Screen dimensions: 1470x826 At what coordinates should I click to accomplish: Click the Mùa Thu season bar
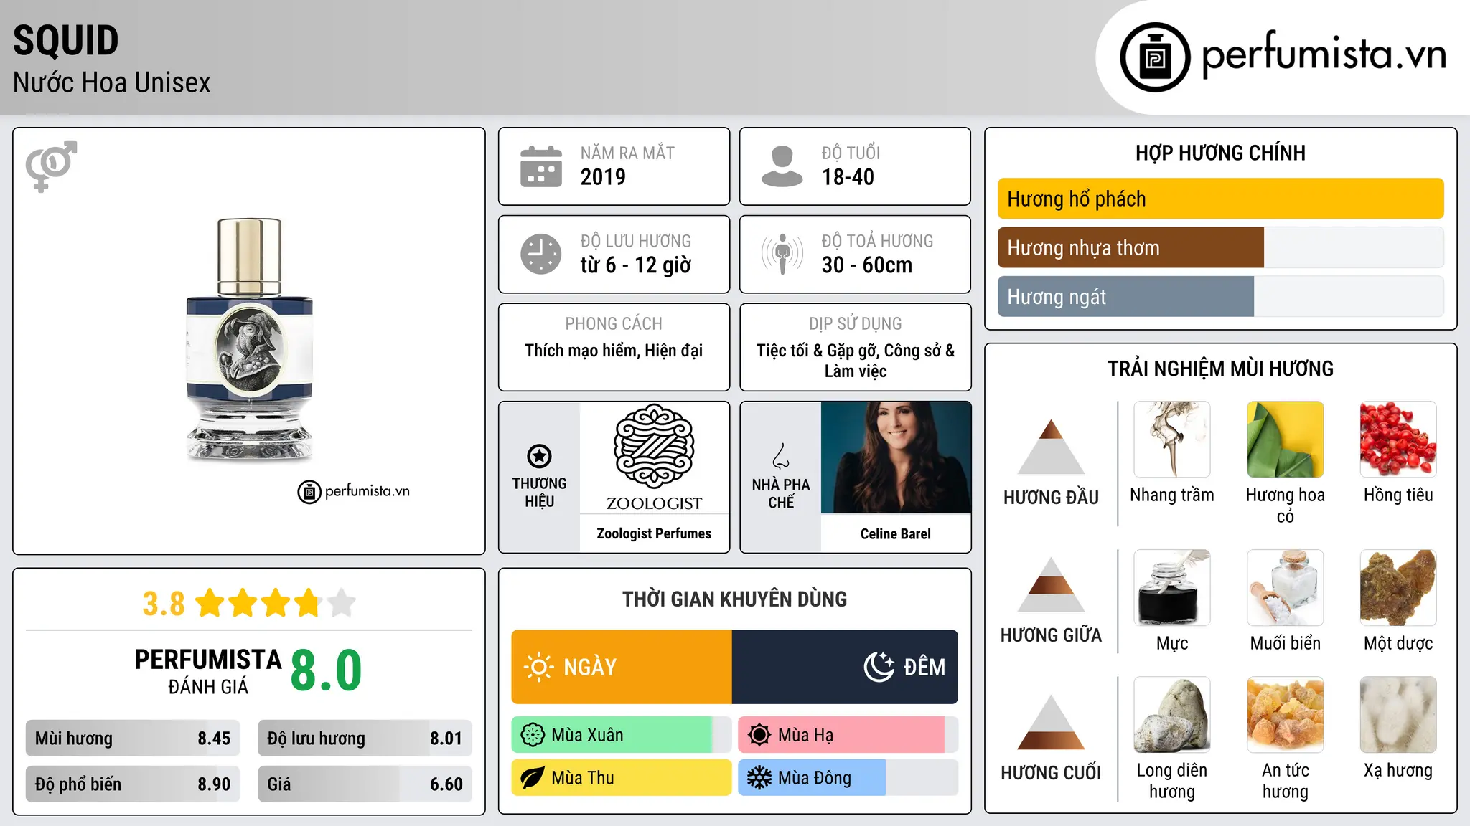[x=622, y=778]
